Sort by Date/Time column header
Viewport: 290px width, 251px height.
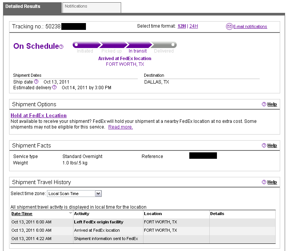click(22, 214)
